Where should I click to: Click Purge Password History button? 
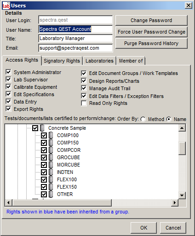[151, 43]
